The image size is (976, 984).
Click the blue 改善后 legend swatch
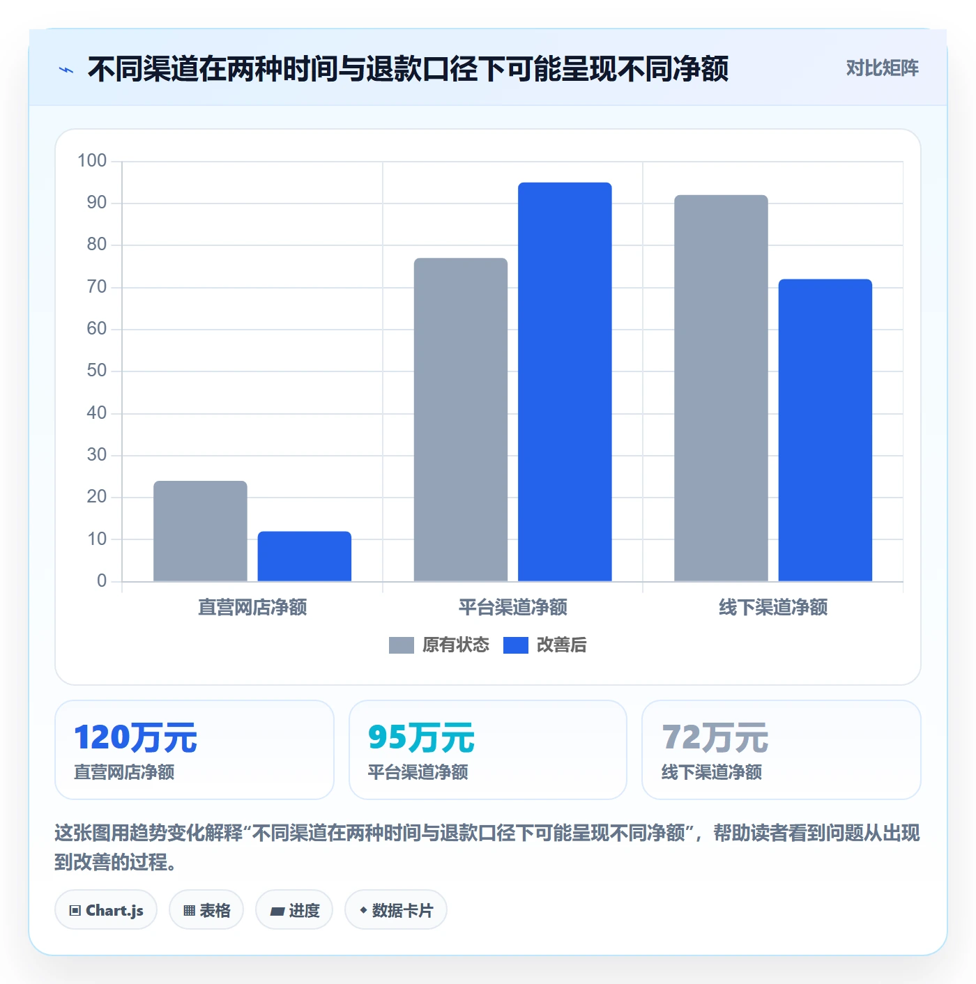point(515,645)
